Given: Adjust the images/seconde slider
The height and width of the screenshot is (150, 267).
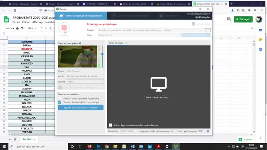Looking at the screenshot, I should [x=159, y=131].
